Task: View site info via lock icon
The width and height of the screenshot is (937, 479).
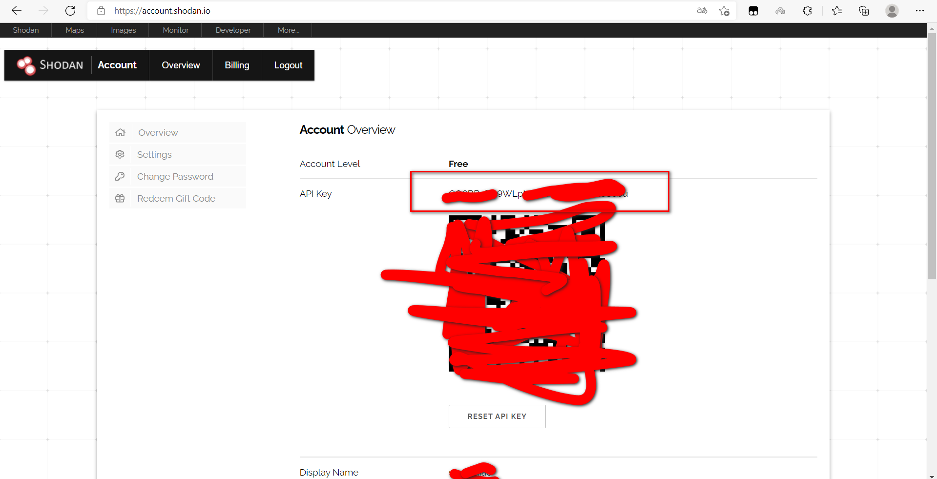Action: click(101, 11)
